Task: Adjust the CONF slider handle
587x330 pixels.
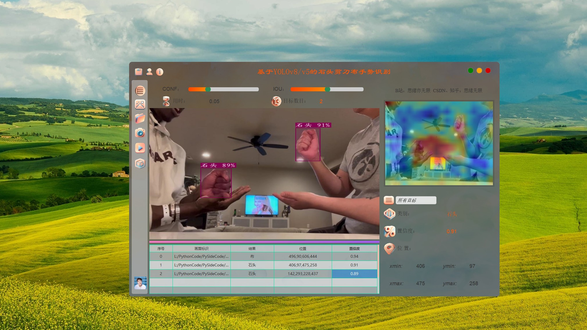Action: pos(208,89)
